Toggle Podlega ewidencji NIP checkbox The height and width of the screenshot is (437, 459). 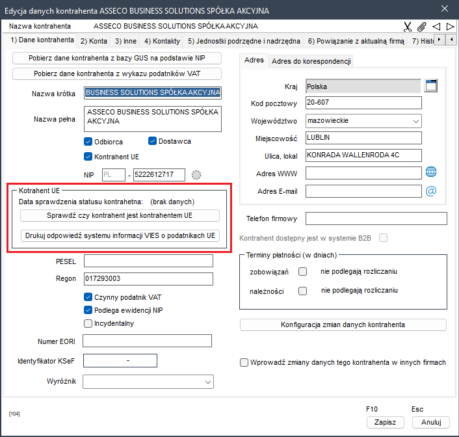[x=88, y=310]
